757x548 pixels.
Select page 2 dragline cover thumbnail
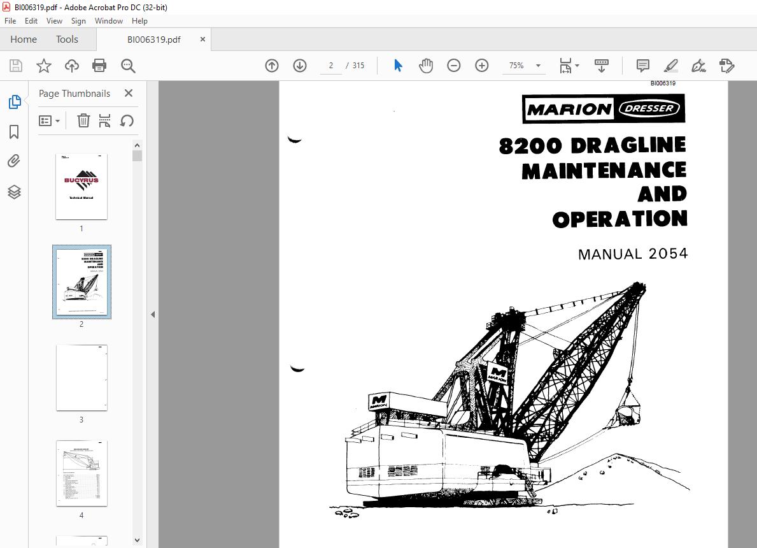pos(81,282)
